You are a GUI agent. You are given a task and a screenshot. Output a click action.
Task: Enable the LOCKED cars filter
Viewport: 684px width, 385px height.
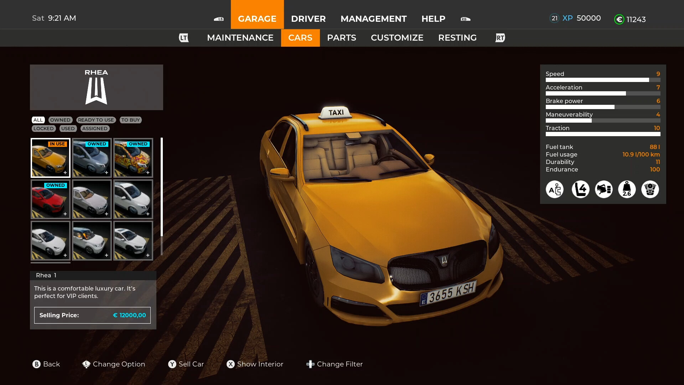[x=44, y=128]
